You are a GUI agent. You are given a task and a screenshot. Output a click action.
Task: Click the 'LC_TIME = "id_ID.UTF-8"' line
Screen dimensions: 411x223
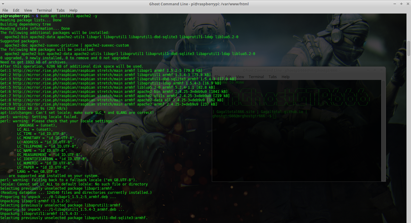(42, 134)
